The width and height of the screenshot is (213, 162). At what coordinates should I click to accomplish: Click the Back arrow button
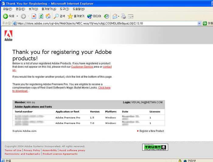(x=5, y=16)
